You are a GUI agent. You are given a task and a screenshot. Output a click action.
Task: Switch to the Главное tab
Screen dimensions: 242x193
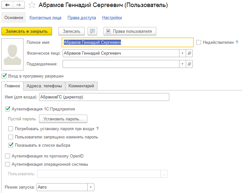(12, 86)
